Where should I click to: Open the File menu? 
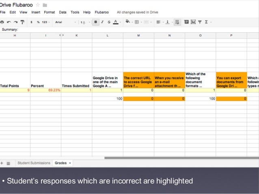[x=3, y=12]
